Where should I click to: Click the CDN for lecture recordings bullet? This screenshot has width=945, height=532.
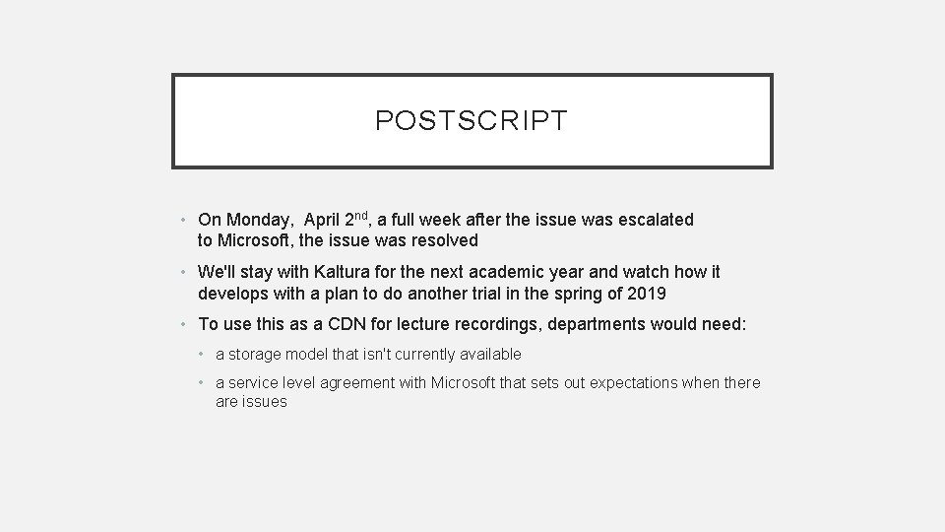[472, 324]
